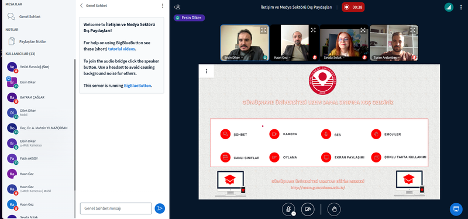Focus the Genel Sohbet mesajı input field
The height and width of the screenshot is (219, 468).
(x=116, y=209)
